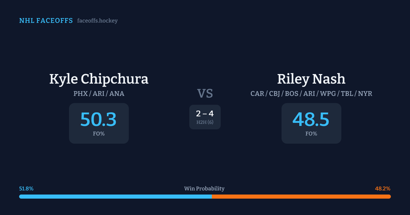Click the blue segment of probability bar

115,197
